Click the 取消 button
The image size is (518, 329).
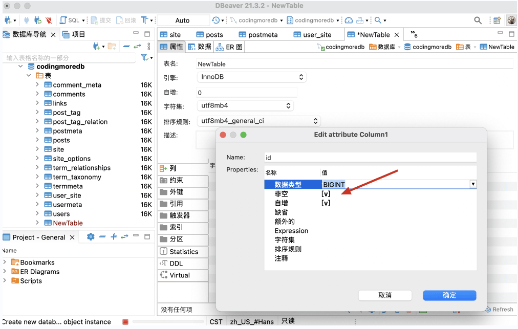(385, 295)
